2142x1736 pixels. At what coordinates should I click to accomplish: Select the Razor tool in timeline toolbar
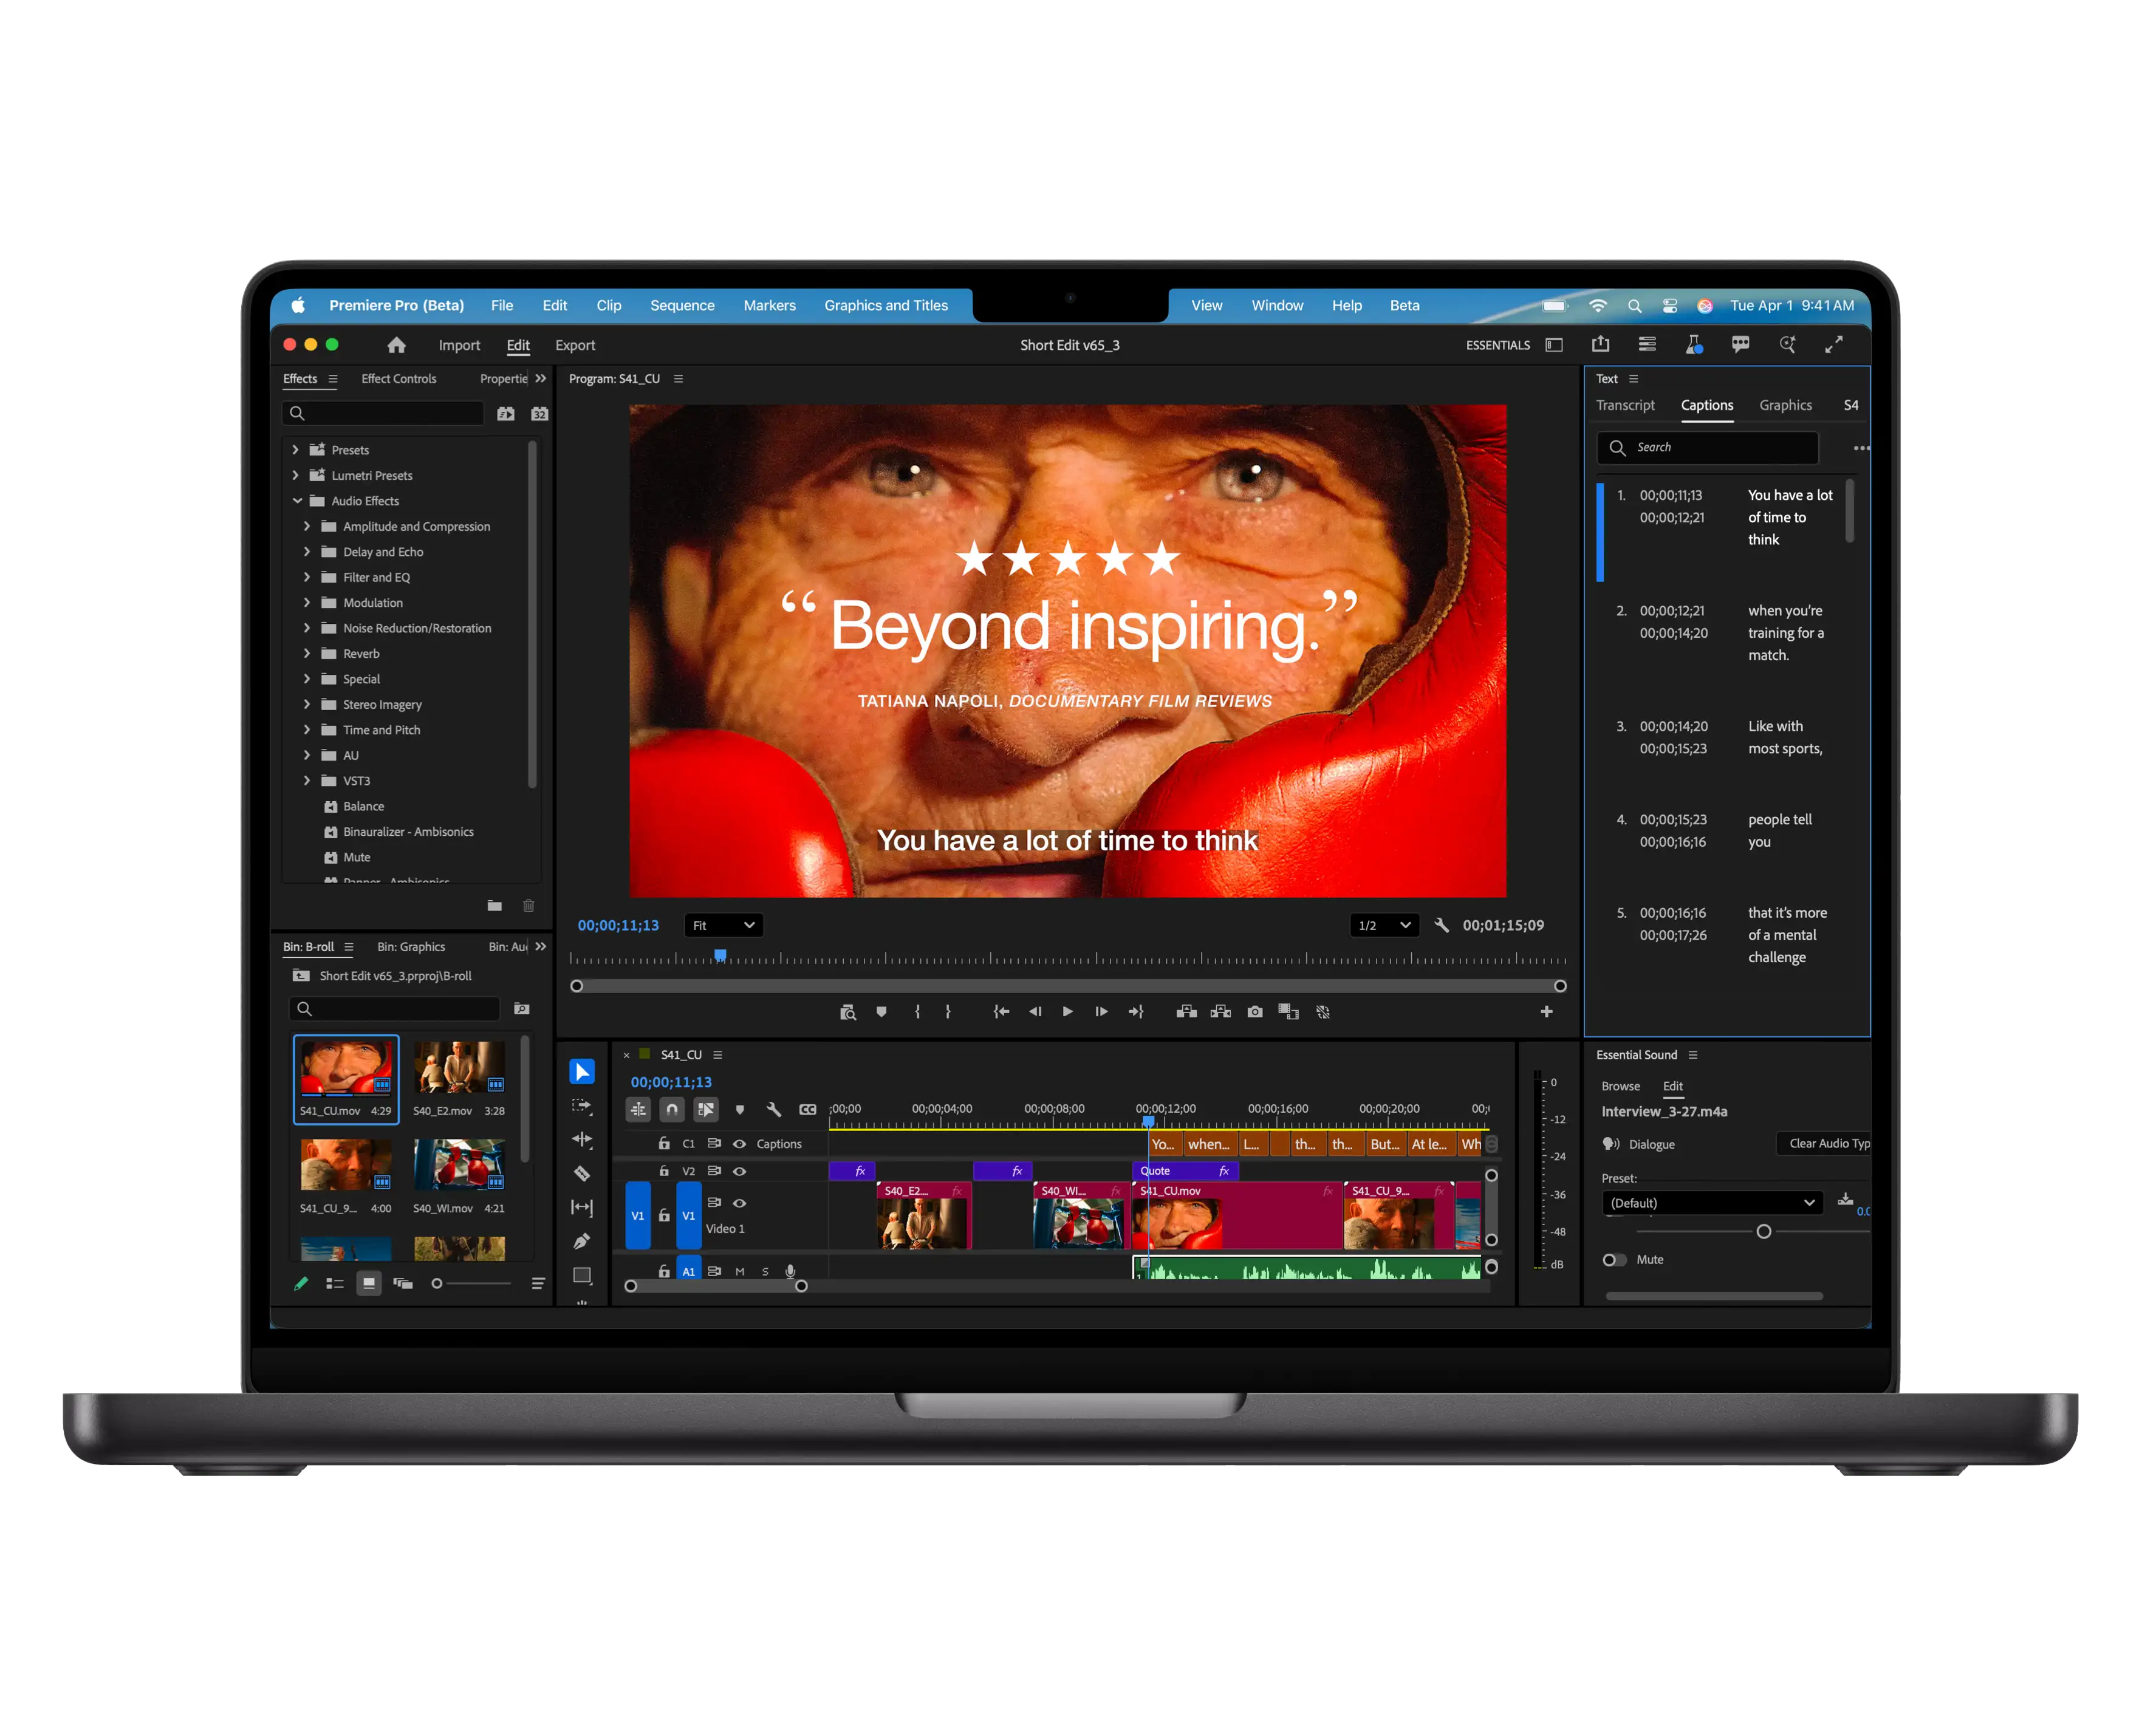tap(582, 1174)
